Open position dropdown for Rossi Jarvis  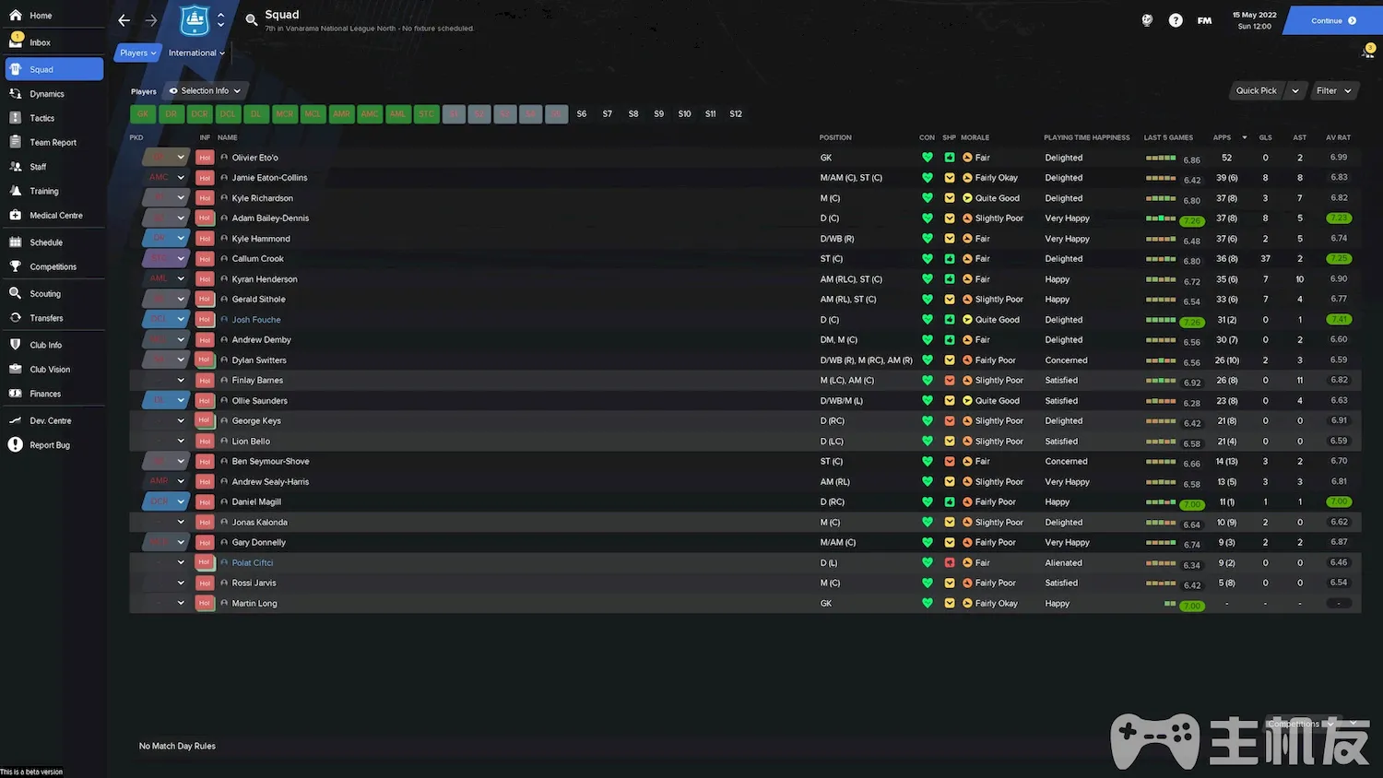(x=181, y=583)
